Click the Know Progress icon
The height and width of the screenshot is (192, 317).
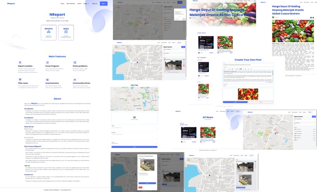click(x=47, y=62)
